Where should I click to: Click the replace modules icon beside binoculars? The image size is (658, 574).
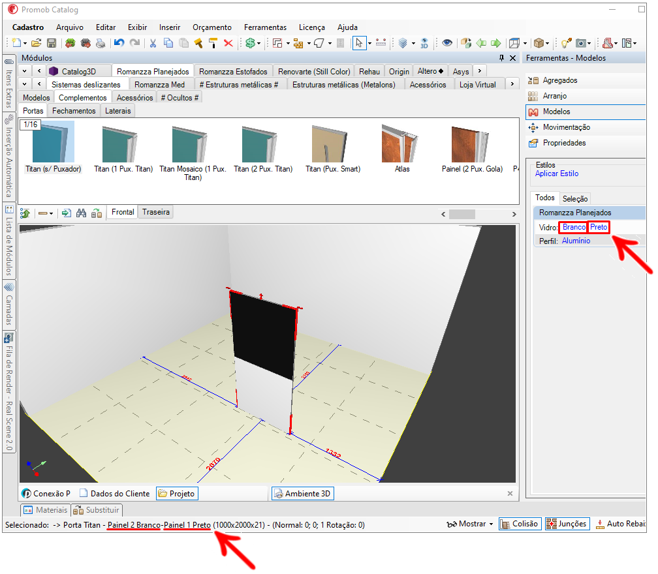click(x=97, y=213)
